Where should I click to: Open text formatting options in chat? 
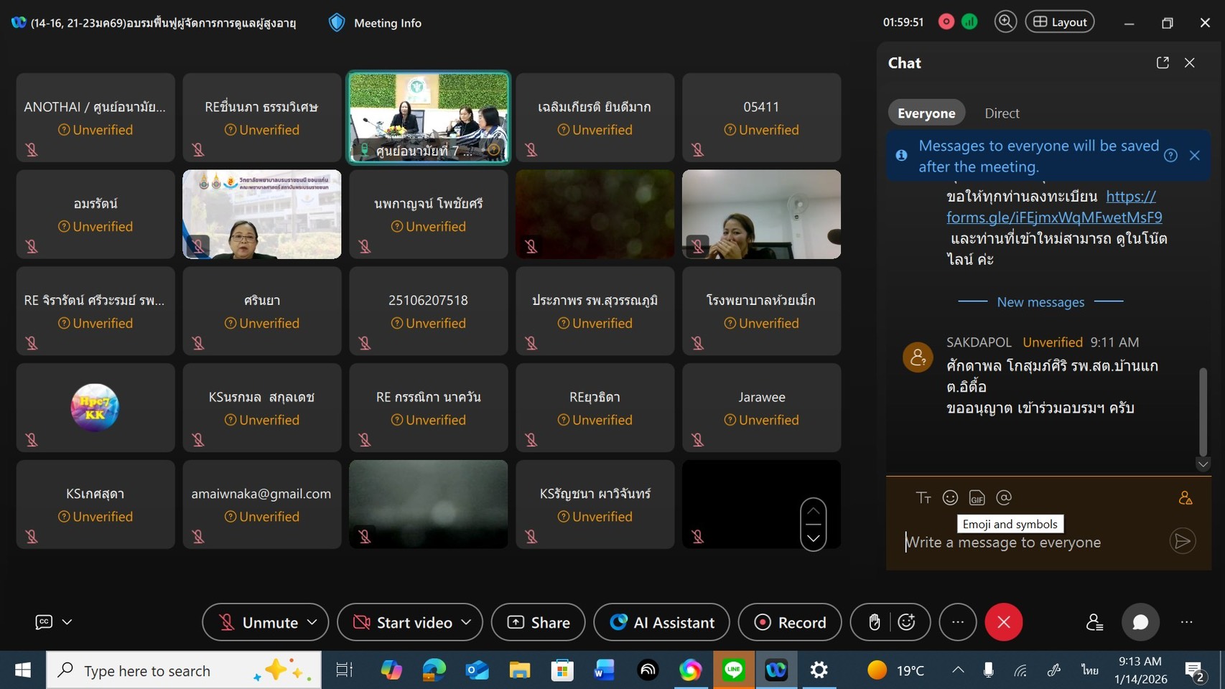923,497
